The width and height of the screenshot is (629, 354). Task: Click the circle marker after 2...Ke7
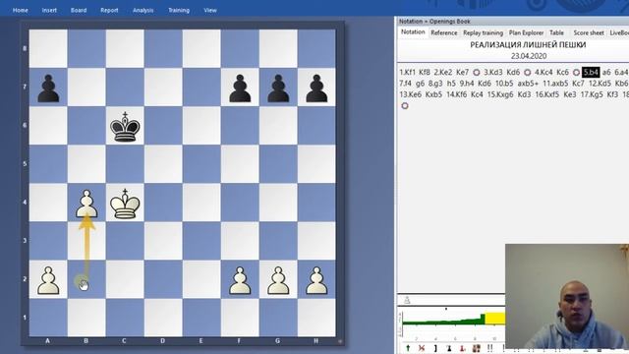pos(477,72)
